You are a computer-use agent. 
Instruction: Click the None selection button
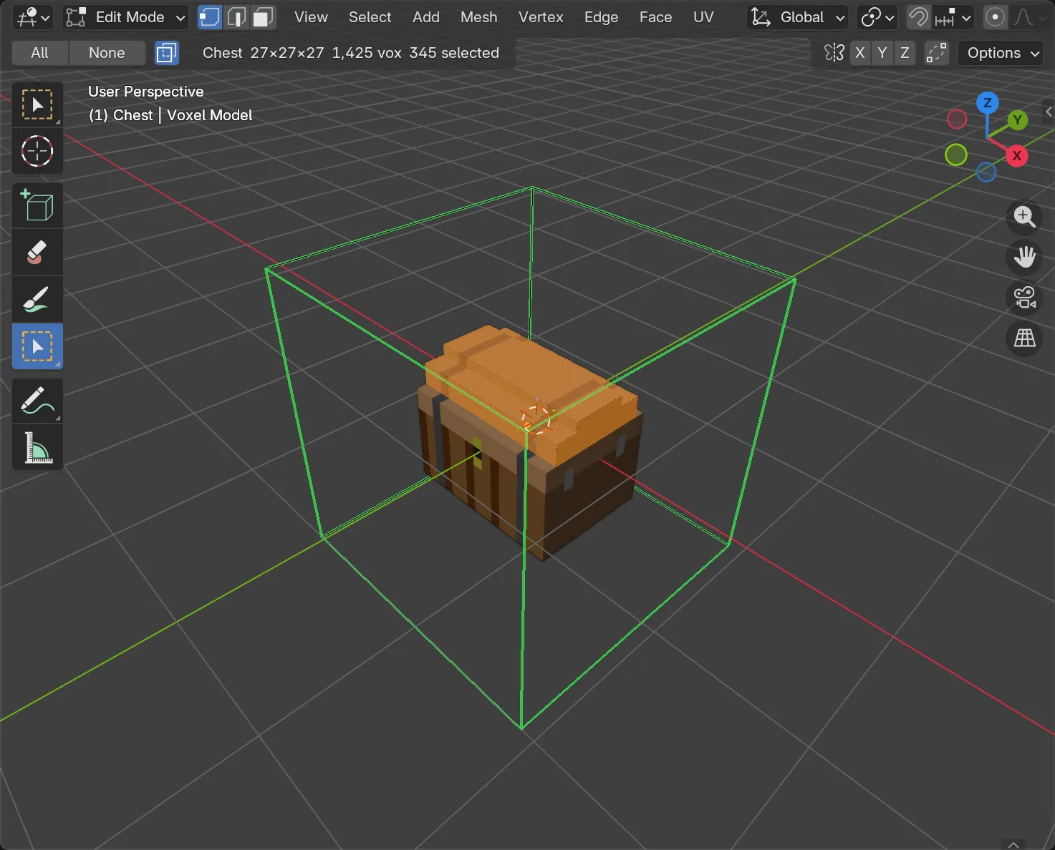click(x=107, y=53)
